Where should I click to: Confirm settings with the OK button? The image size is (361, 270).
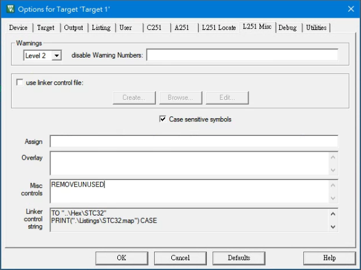point(122,258)
